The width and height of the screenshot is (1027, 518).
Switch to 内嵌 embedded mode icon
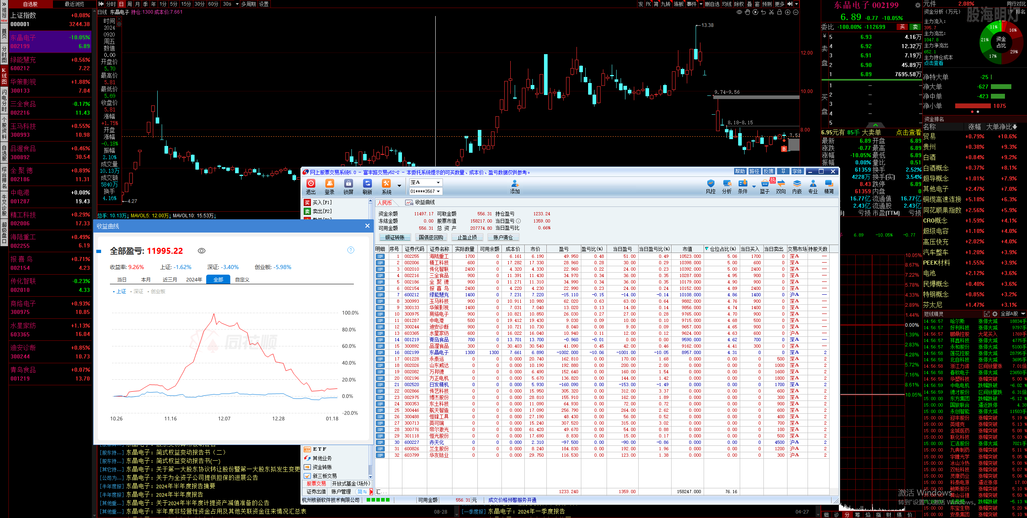797,186
